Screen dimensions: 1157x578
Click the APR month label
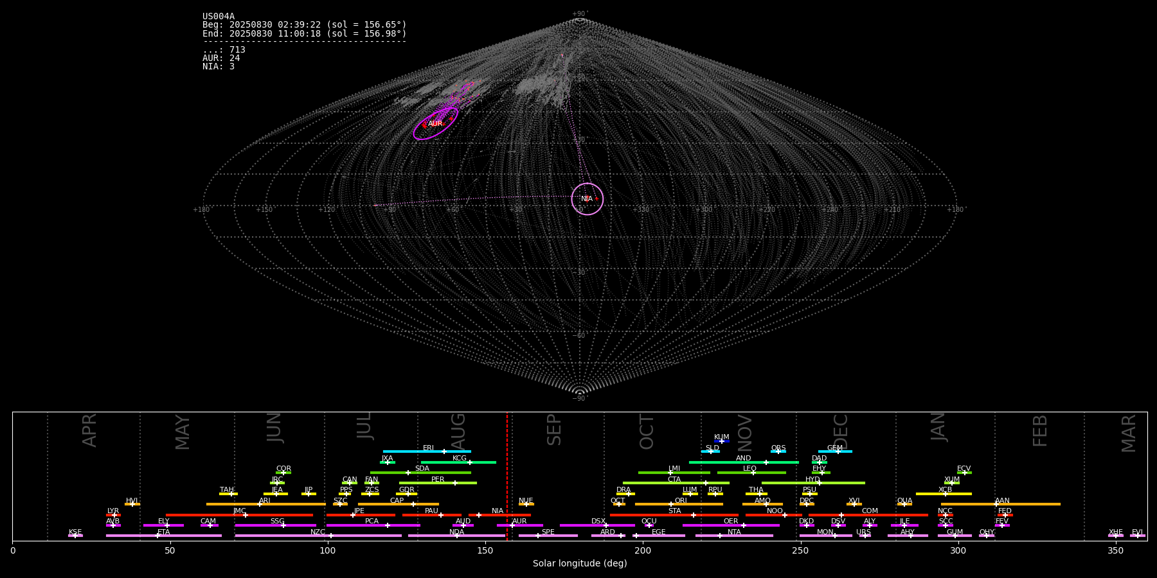coord(89,430)
